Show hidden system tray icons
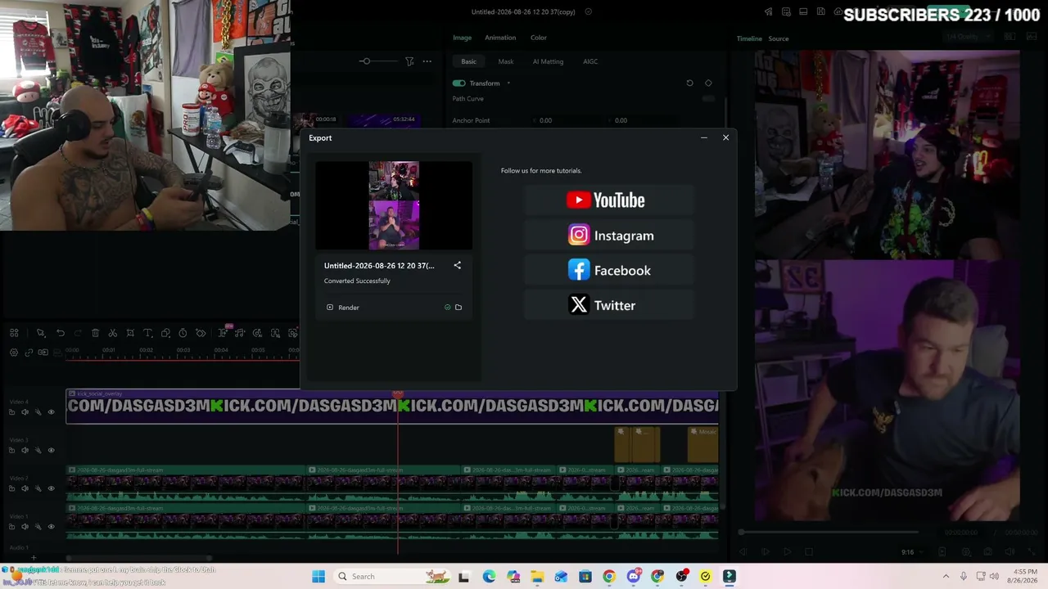This screenshot has width=1048, height=589. [946, 577]
